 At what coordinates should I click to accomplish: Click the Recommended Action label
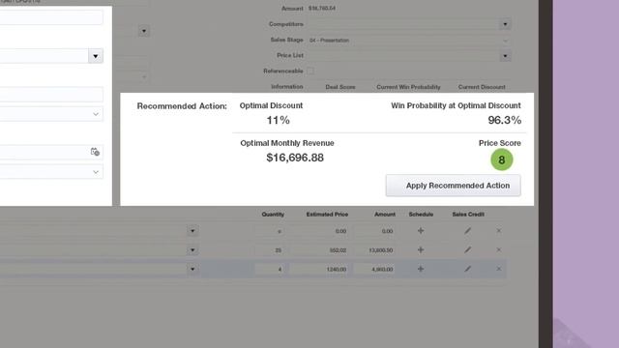[x=182, y=106]
